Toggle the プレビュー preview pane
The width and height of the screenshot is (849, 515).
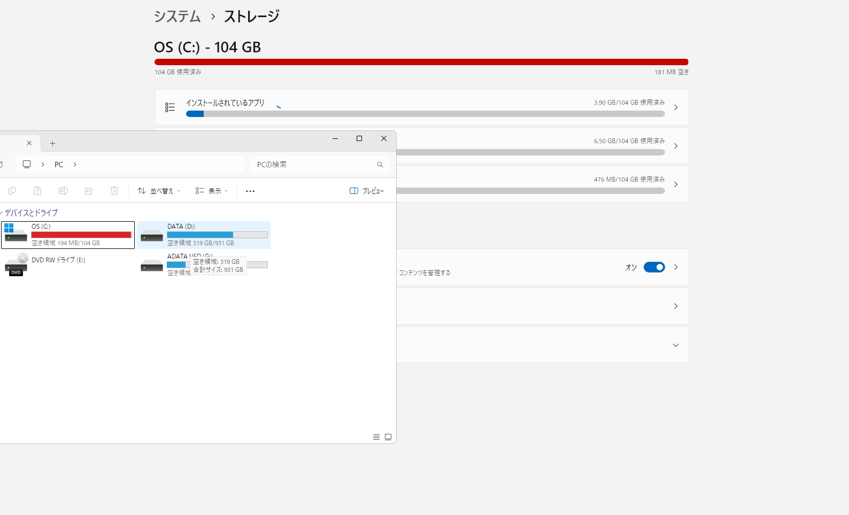(x=367, y=191)
